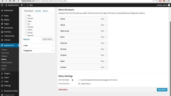The height and width of the screenshot is (96, 171).
Task: Expand the Services menu item arrow
Action: click(106, 49)
